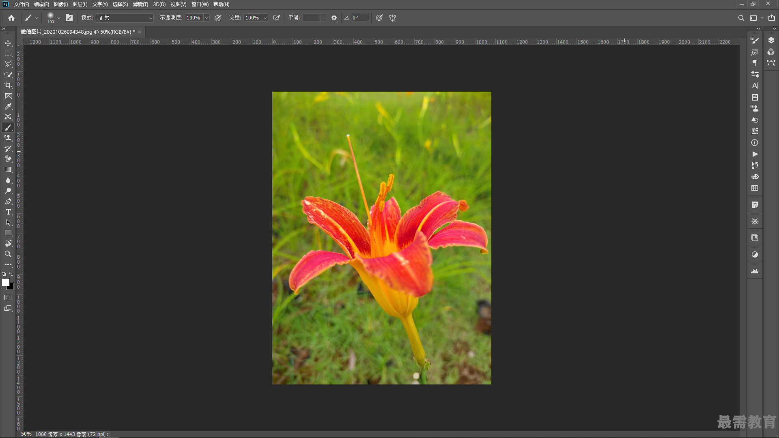Expand status bar info arrow
This screenshot has height=438, width=779.
tap(108, 434)
